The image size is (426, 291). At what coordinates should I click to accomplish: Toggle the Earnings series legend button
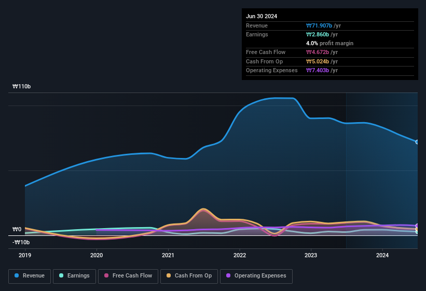pyautogui.click(x=74, y=276)
